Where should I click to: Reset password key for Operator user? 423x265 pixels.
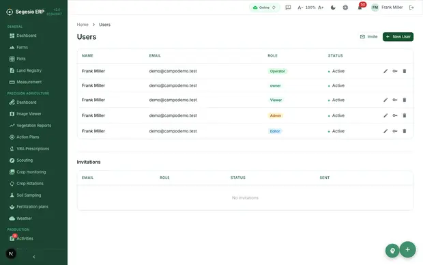[395, 71]
